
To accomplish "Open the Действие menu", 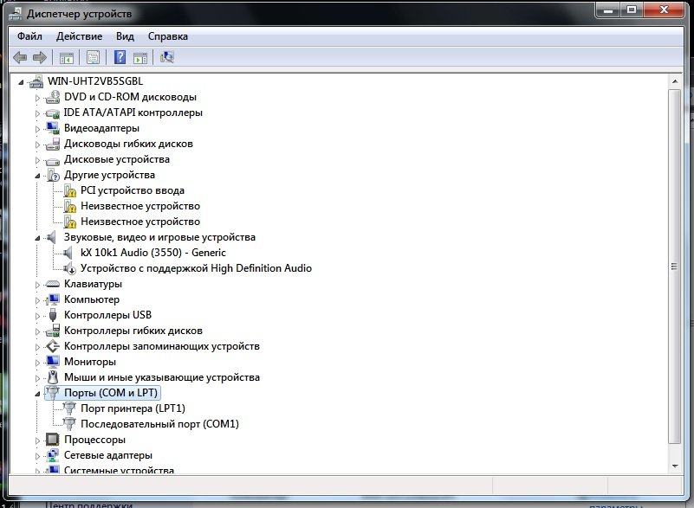I will (x=79, y=36).
